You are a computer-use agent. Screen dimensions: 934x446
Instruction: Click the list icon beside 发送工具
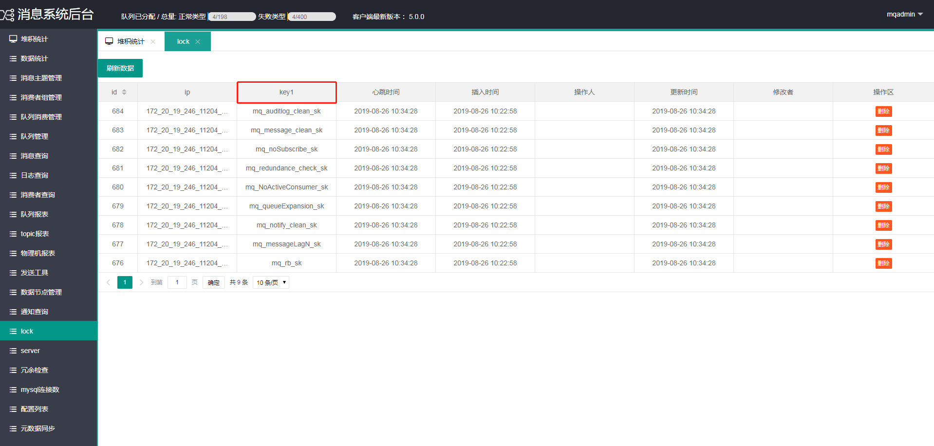(x=13, y=273)
